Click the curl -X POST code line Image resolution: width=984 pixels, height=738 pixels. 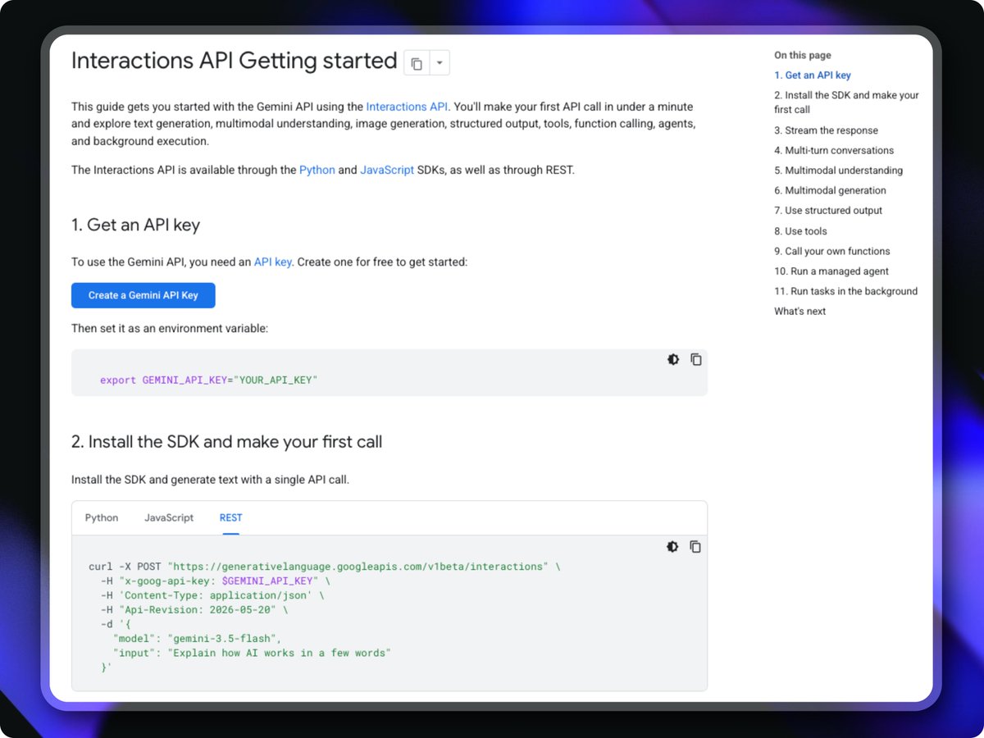tap(325, 567)
